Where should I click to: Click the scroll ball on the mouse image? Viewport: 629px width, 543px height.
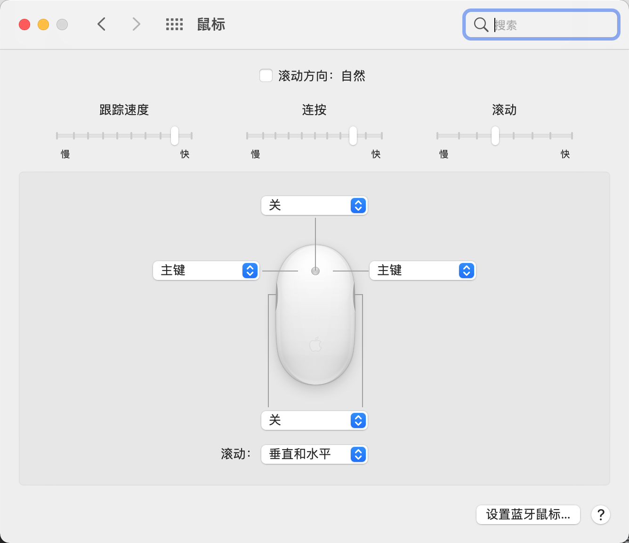click(x=315, y=271)
